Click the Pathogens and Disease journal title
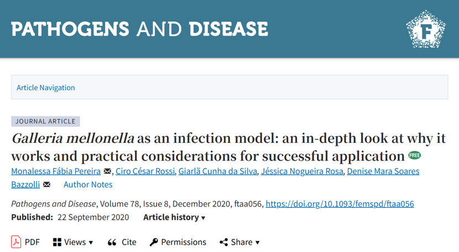 click(x=139, y=29)
